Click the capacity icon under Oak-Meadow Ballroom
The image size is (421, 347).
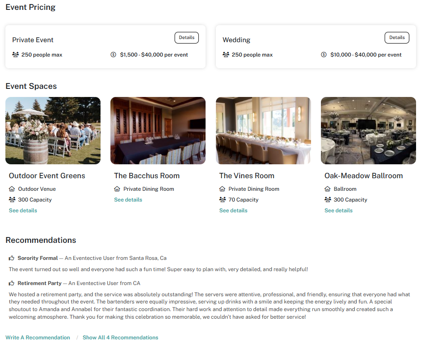[x=328, y=200]
